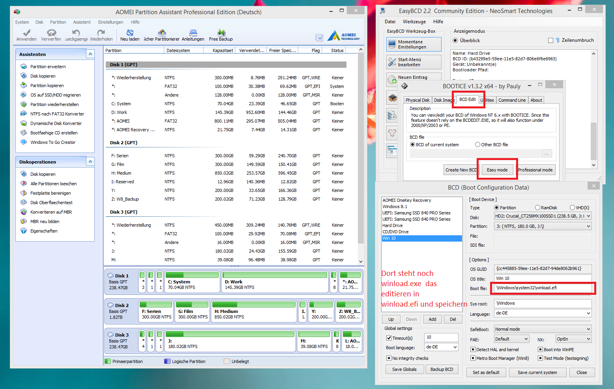Click Dynamische Disk Konverter icon

pyautogui.click(x=24, y=123)
